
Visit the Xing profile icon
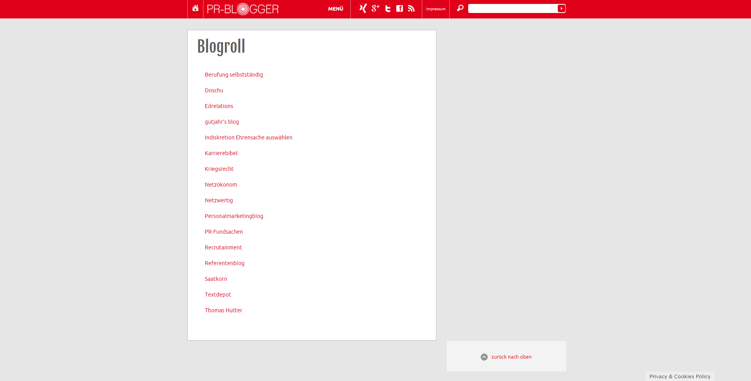(x=363, y=8)
